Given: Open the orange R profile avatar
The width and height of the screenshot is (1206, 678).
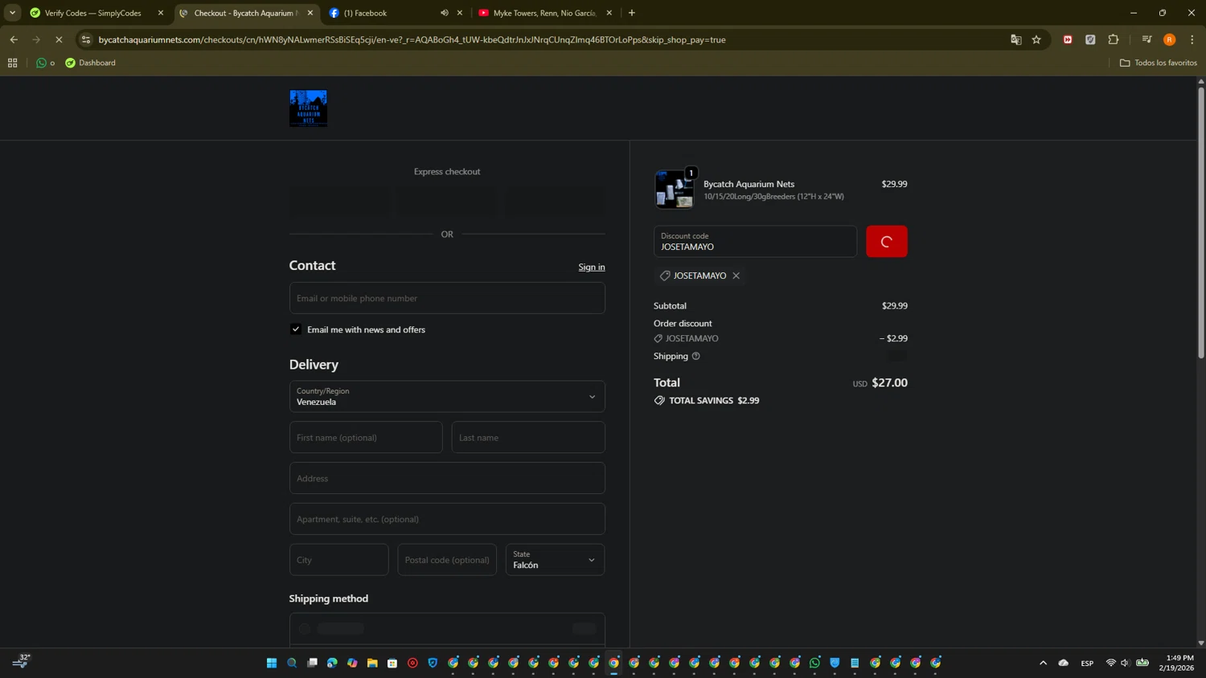Looking at the screenshot, I should pos(1170,39).
